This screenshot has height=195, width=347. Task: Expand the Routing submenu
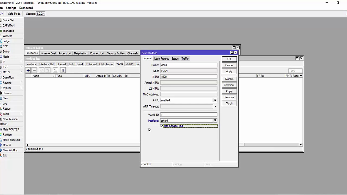point(21,83)
